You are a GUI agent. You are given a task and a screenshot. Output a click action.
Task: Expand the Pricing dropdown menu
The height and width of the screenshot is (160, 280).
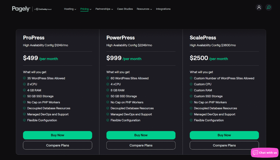[86, 9]
